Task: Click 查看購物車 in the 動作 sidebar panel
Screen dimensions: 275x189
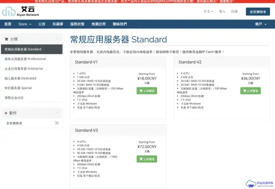Action: click(32, 123)
